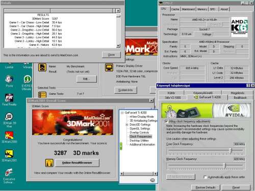Click scroll right arrow in NVIDIA tree panel
Screen dimensions: 255x191
[x=156, y=174]
